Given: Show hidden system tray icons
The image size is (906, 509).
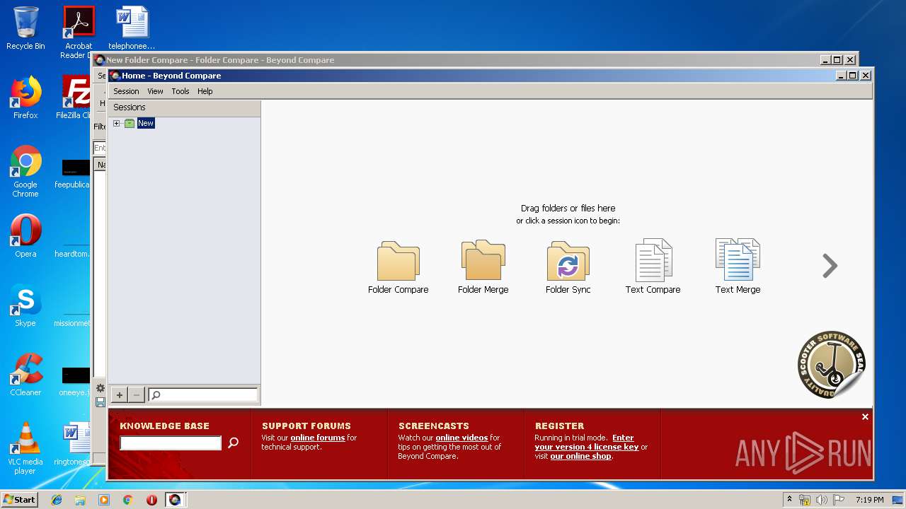Looking at the screenshot, I should (789, 500).
